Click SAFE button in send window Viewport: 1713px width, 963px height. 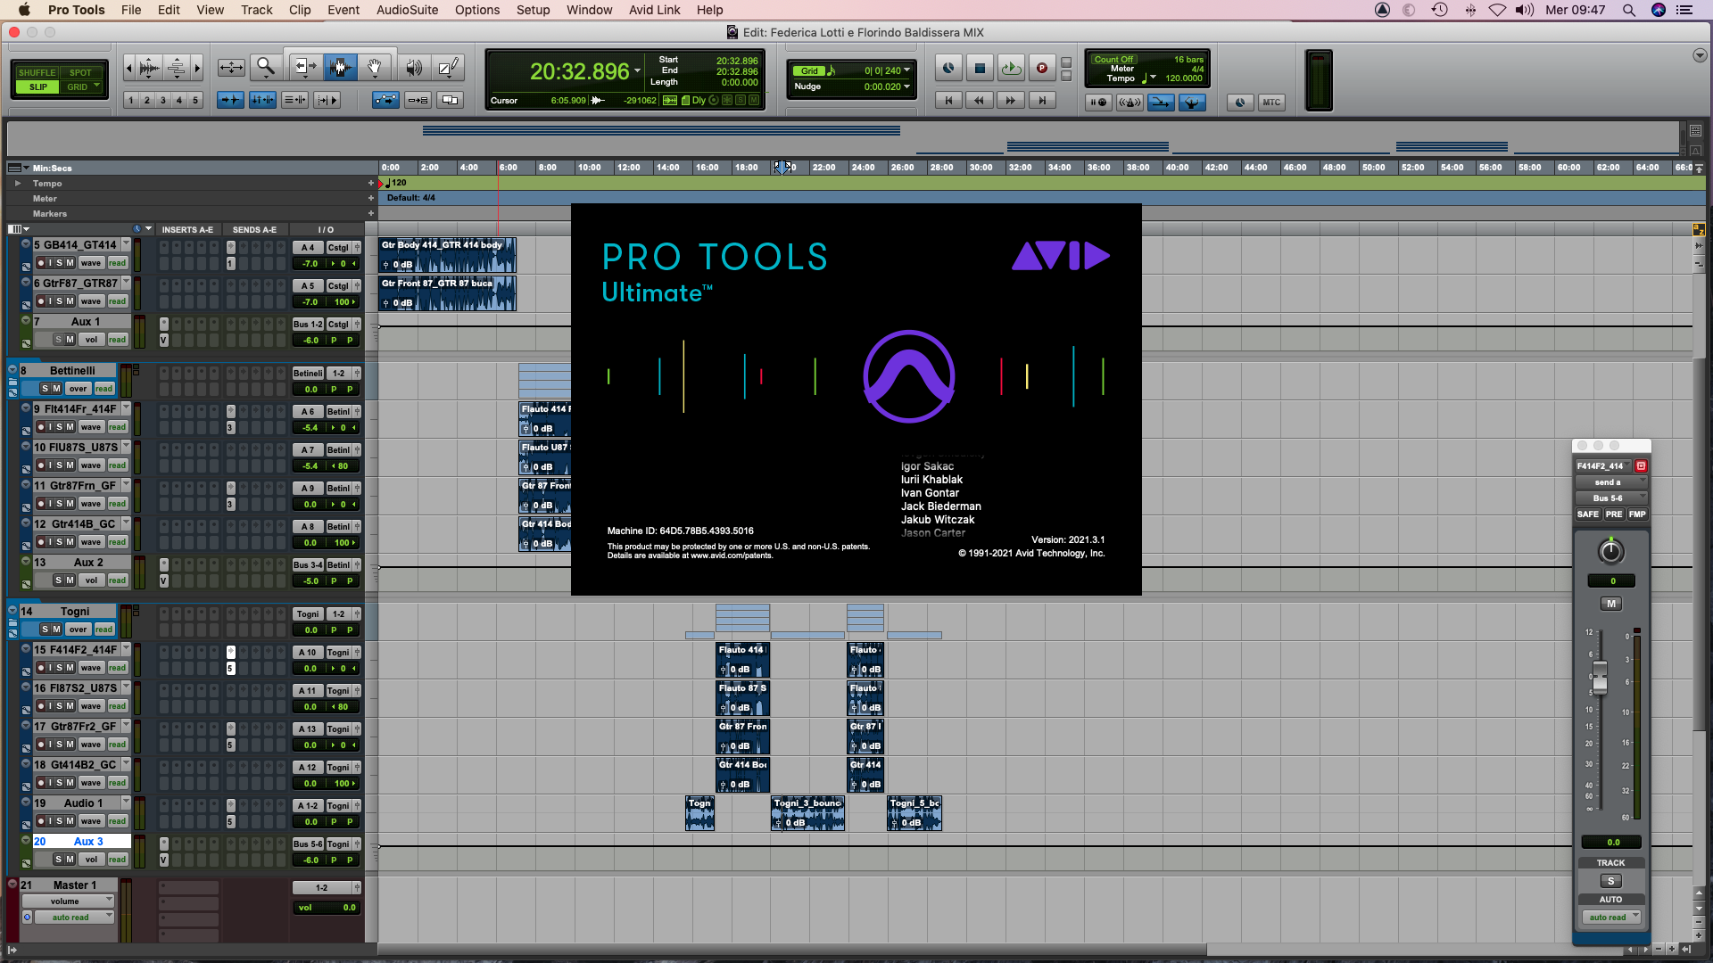[1588, 514]
